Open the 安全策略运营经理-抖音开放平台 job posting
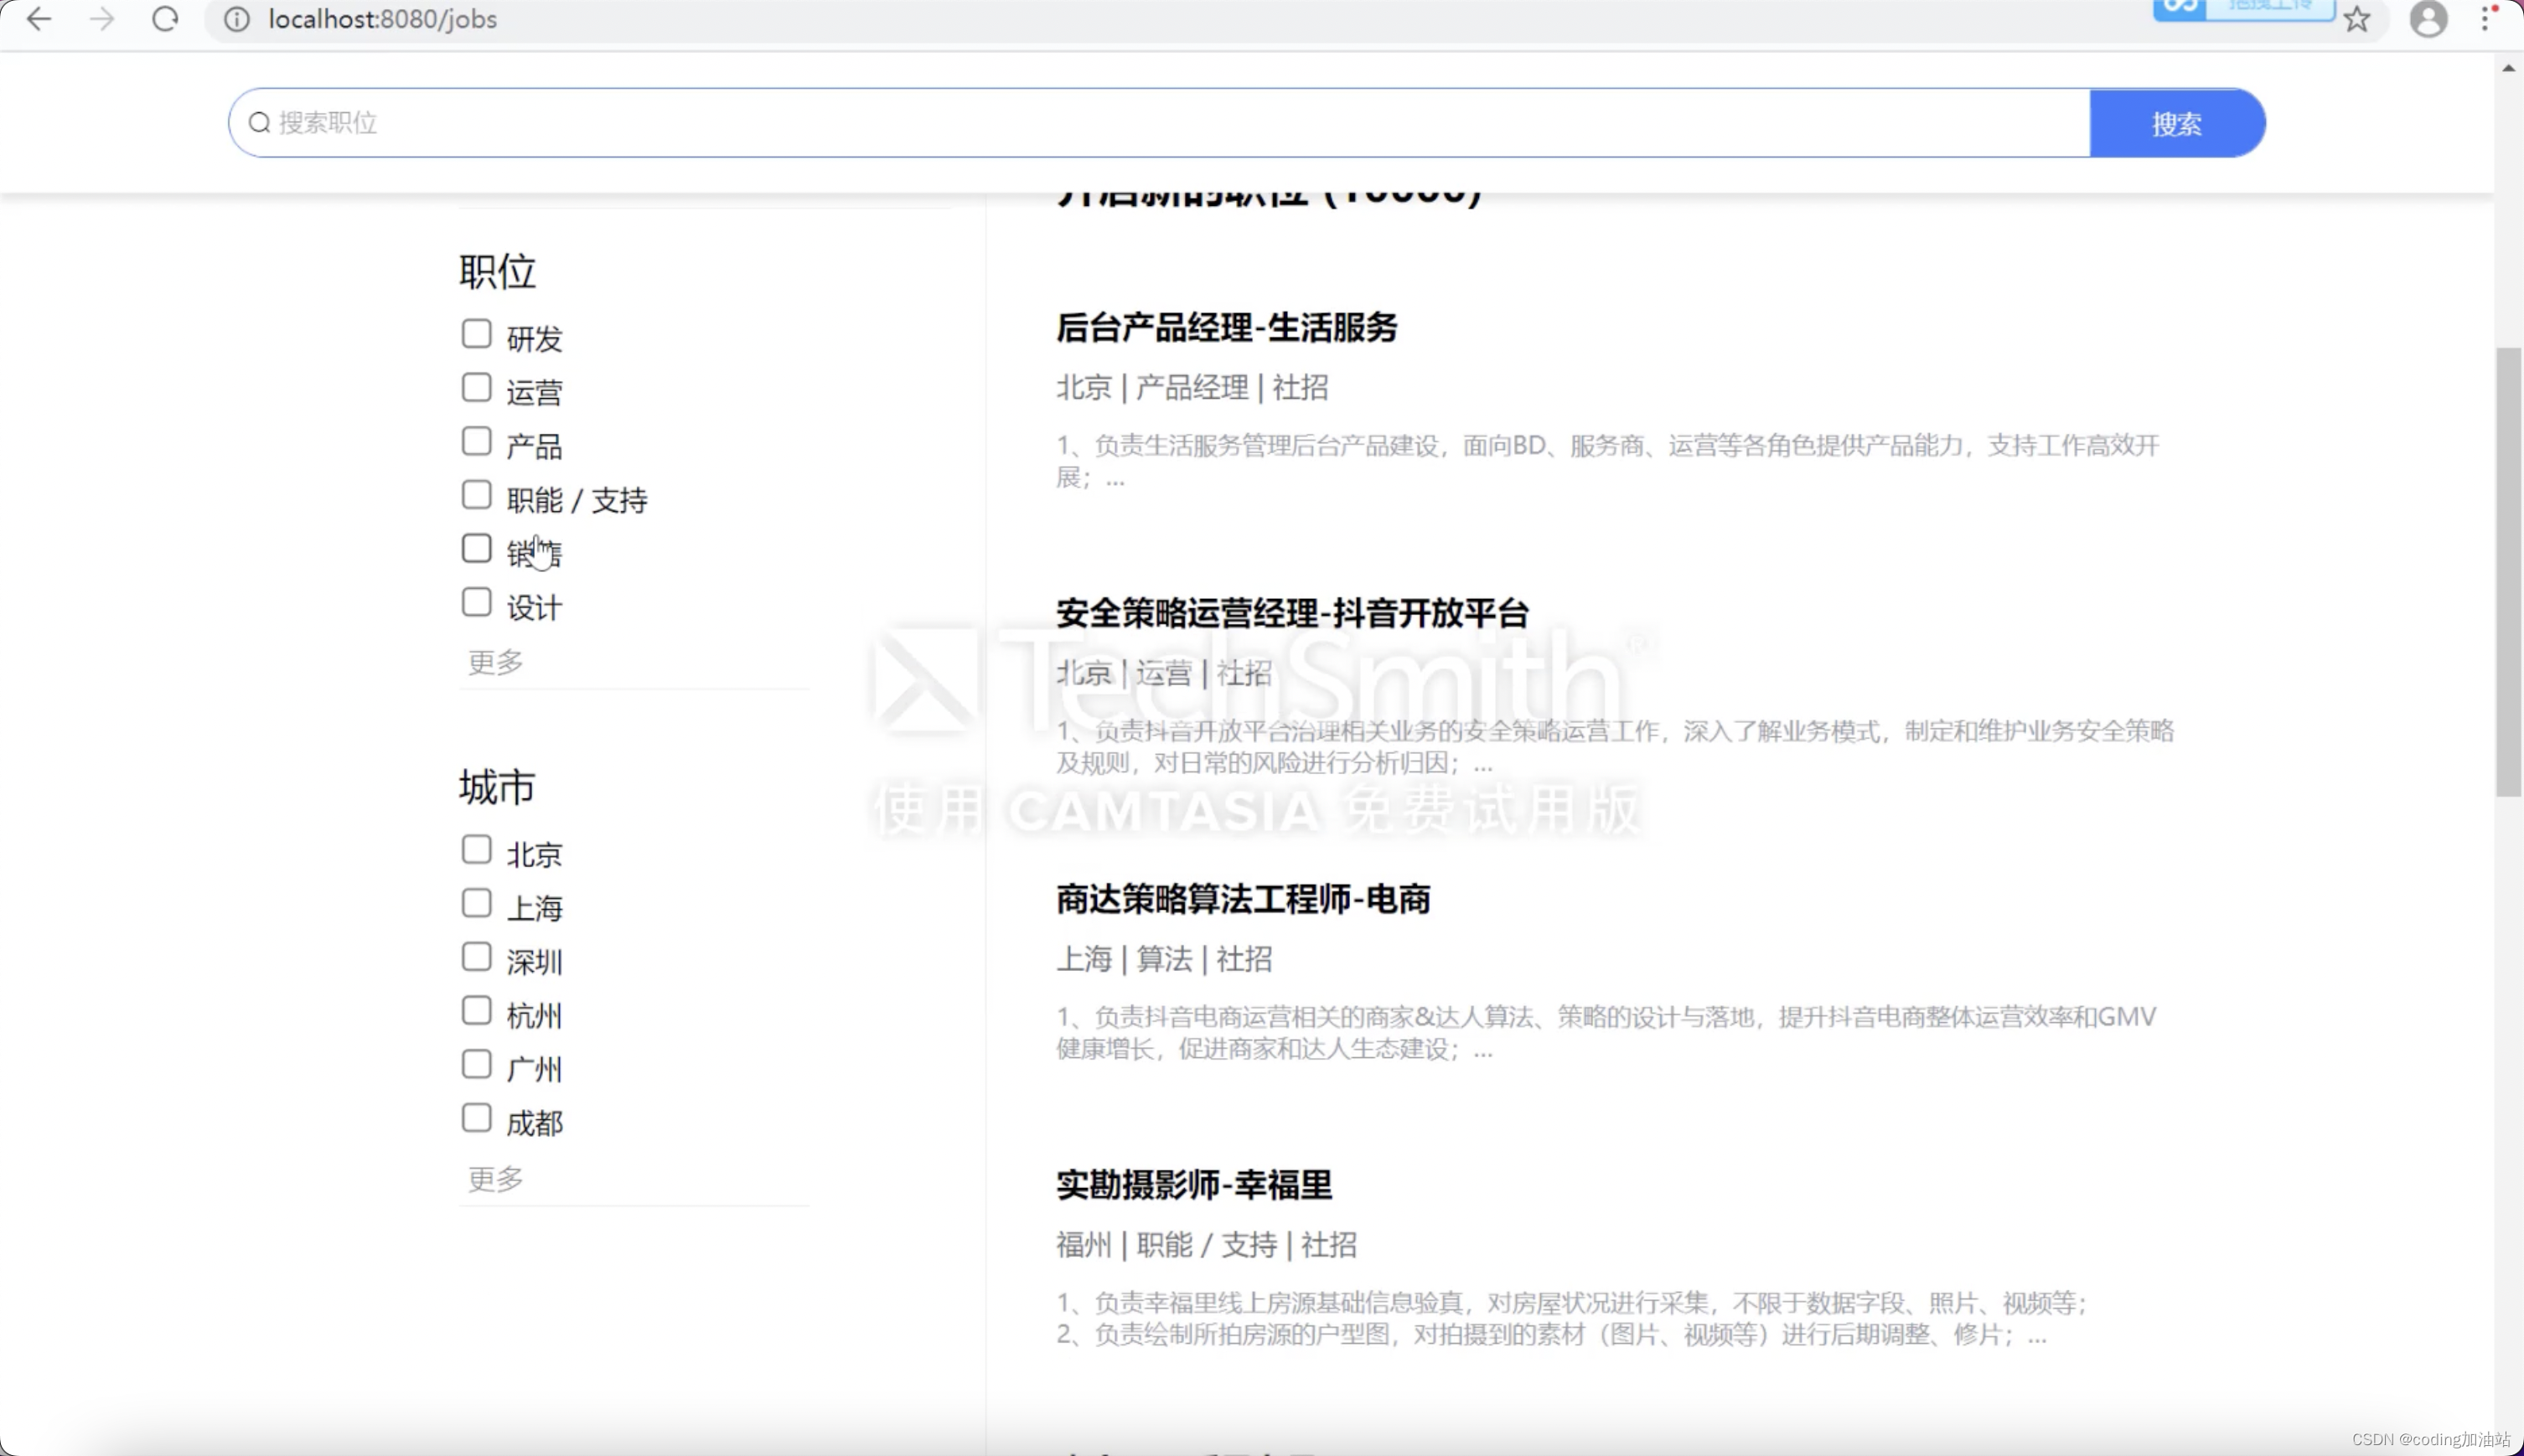Image resolution: width=2524 pixels, height=1456 pixels. tap(1292, 613)
